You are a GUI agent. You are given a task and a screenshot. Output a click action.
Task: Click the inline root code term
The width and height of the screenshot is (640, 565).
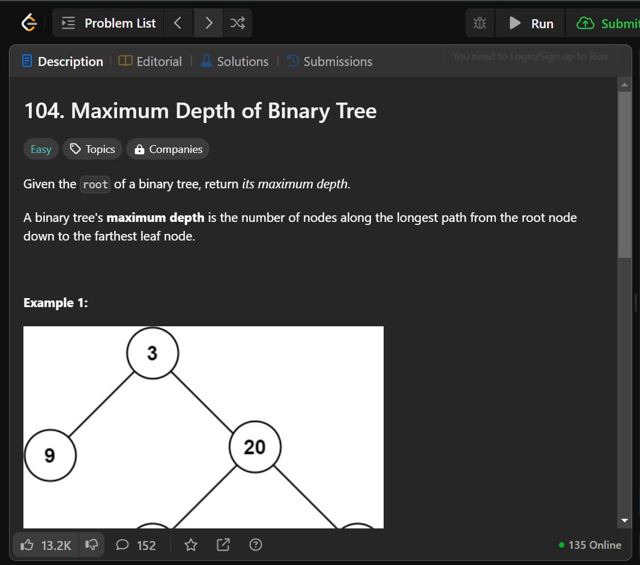tap(95, 184)
